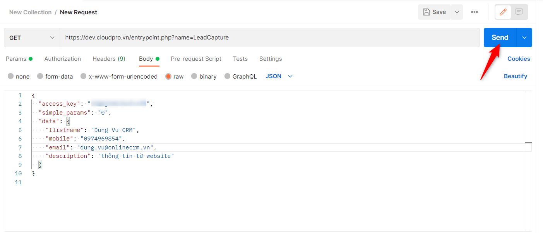Viewport: 543px width, 233px height.
Task: Open the Tests tab
Action: [x=240, y=59]
